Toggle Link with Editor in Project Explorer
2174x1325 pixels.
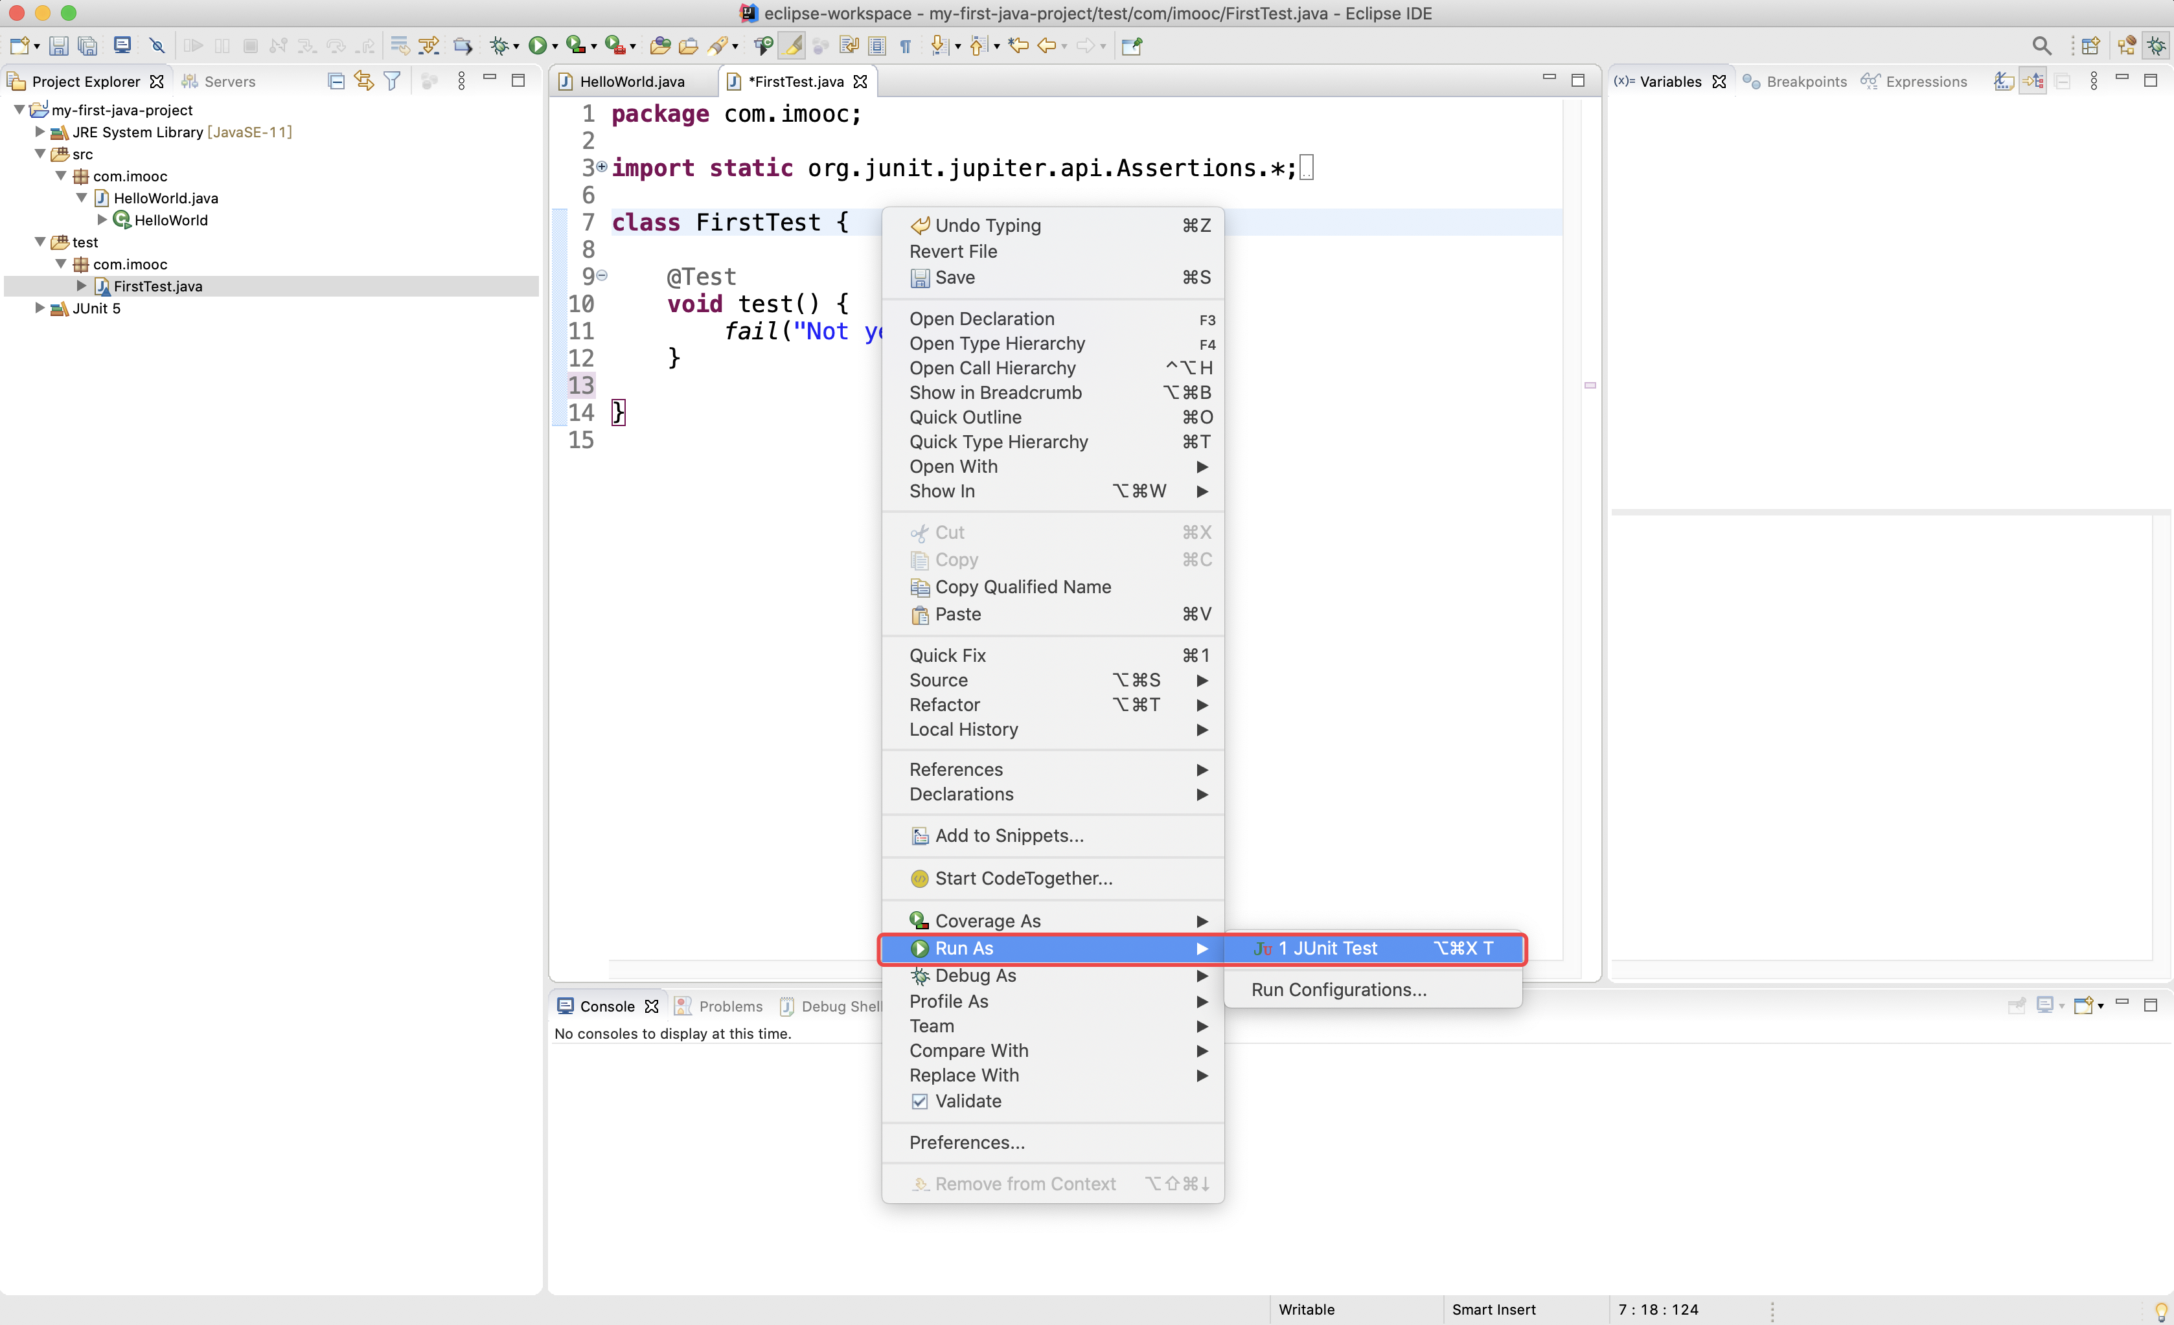[x=365, y=81]
